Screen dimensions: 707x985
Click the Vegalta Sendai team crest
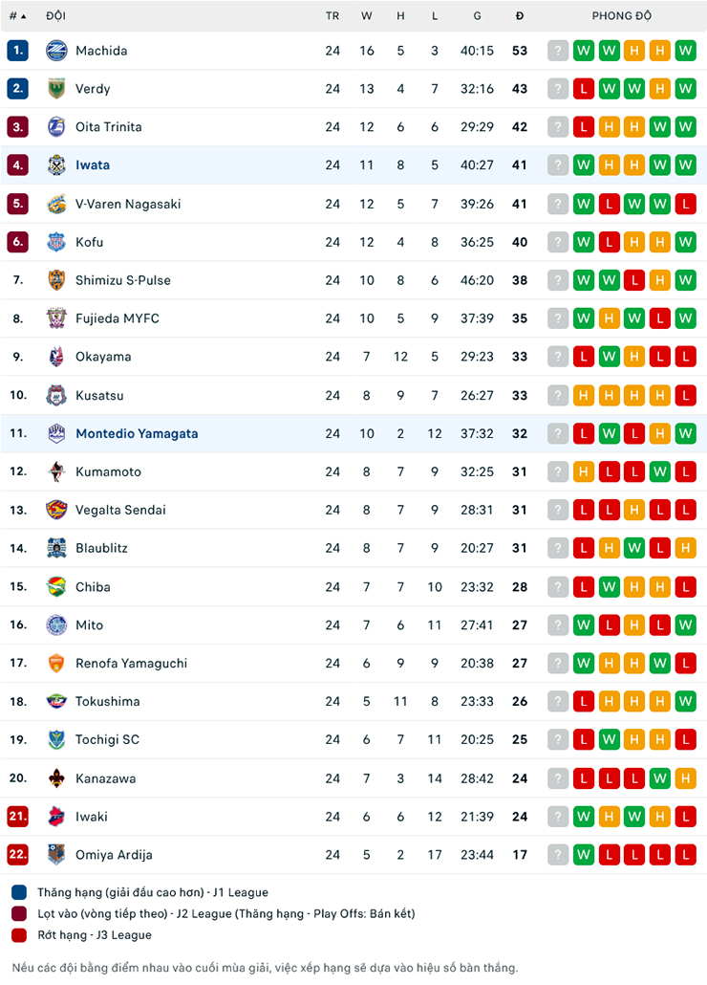click(x=56, y=510)
